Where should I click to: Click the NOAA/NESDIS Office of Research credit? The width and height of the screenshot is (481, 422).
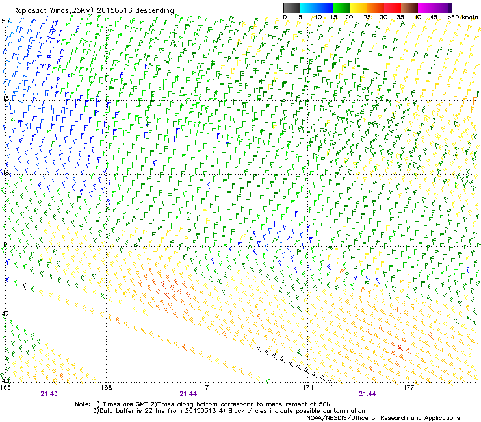click(383, 418)
